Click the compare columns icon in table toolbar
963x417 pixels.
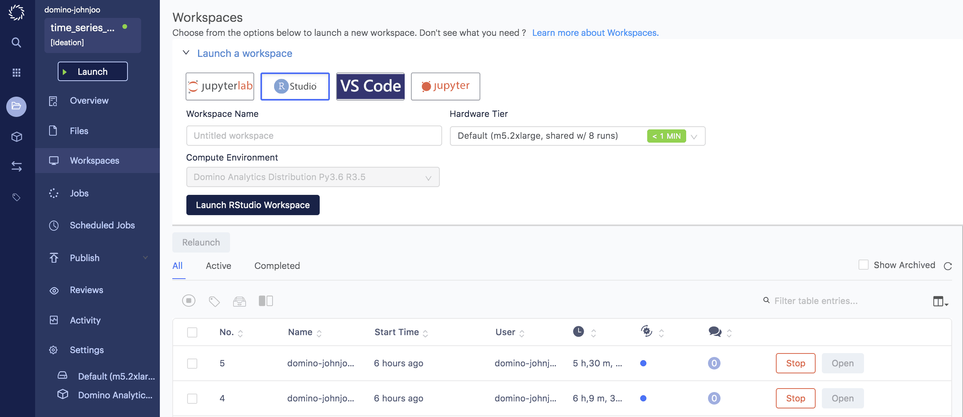[266, 300]
